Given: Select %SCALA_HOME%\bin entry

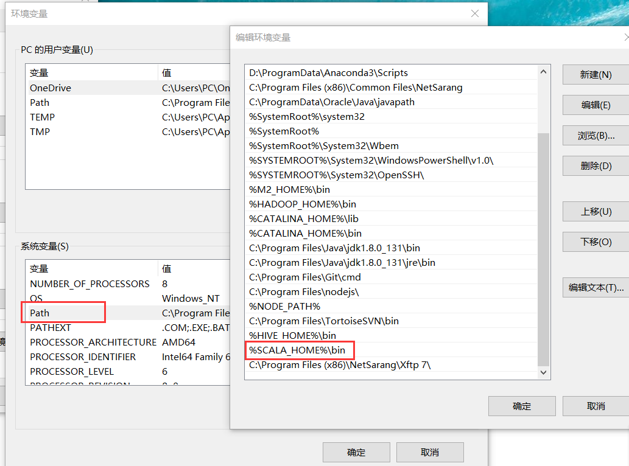Looking at the screenshot, I should click(391, 350).
